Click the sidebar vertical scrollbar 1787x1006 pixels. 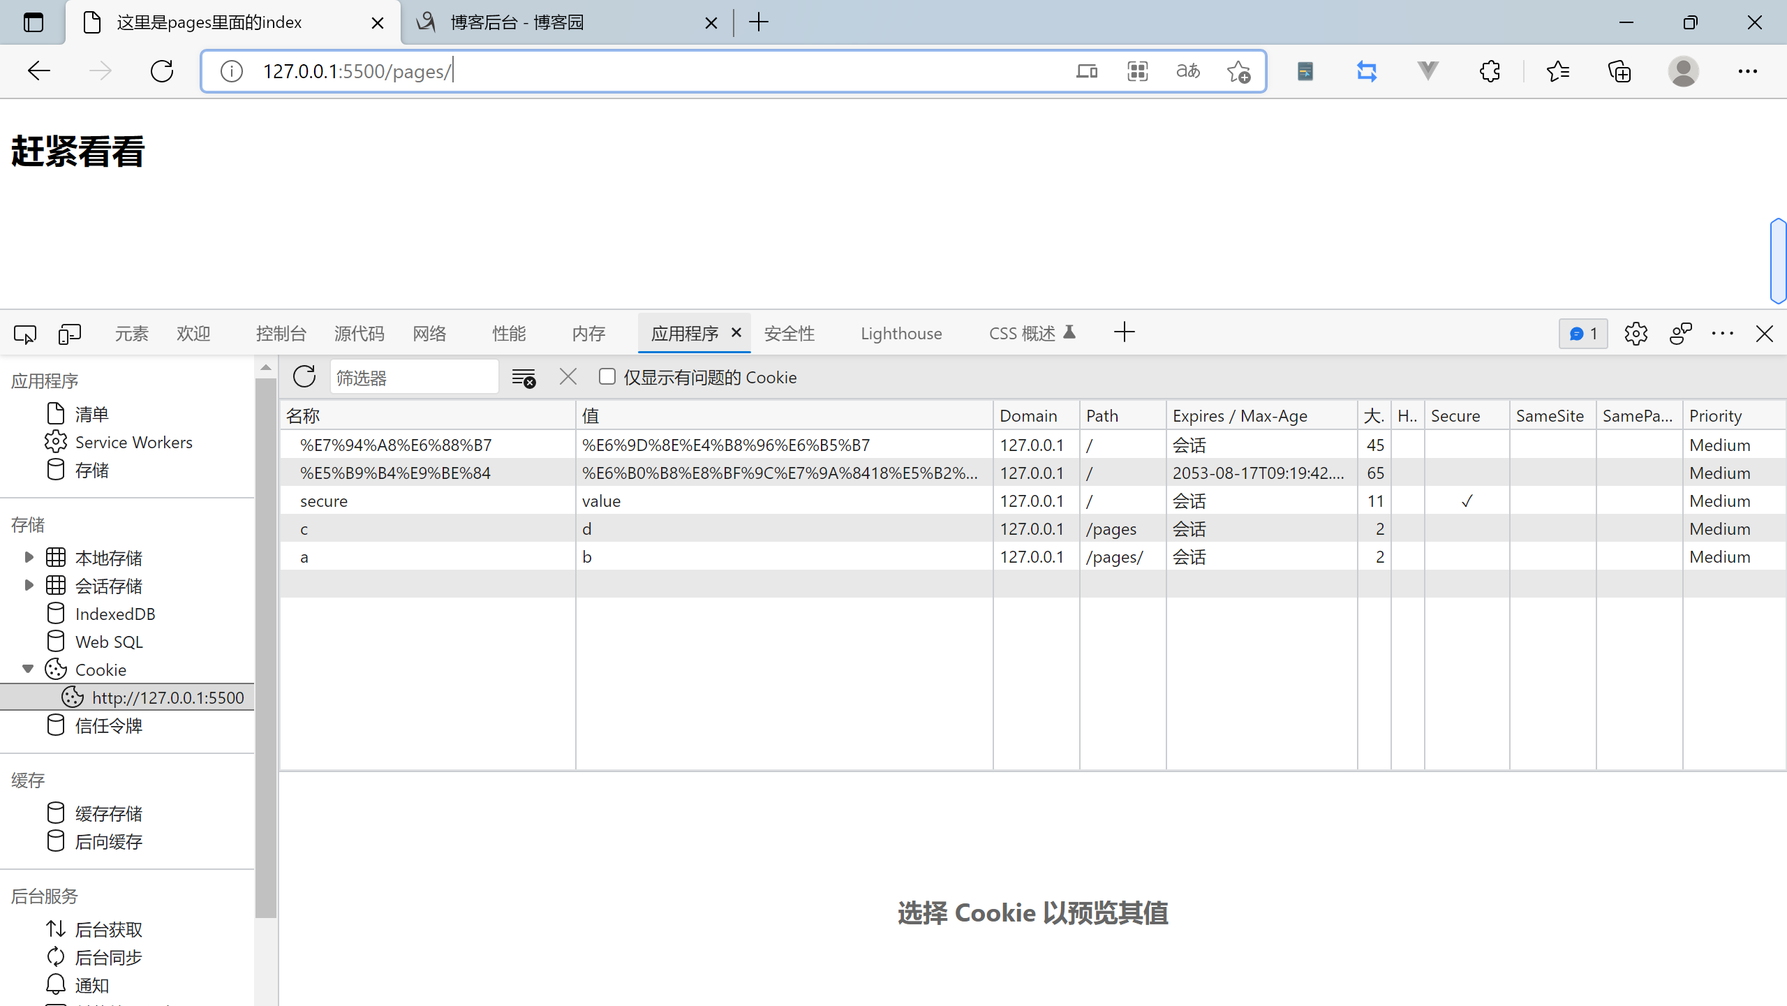pos(266,649)
